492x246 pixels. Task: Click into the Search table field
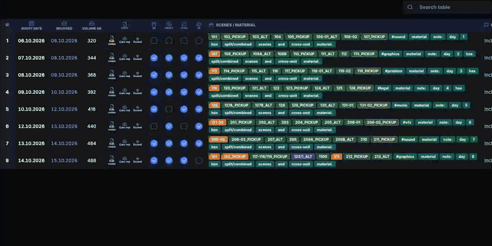click(447, 7)
